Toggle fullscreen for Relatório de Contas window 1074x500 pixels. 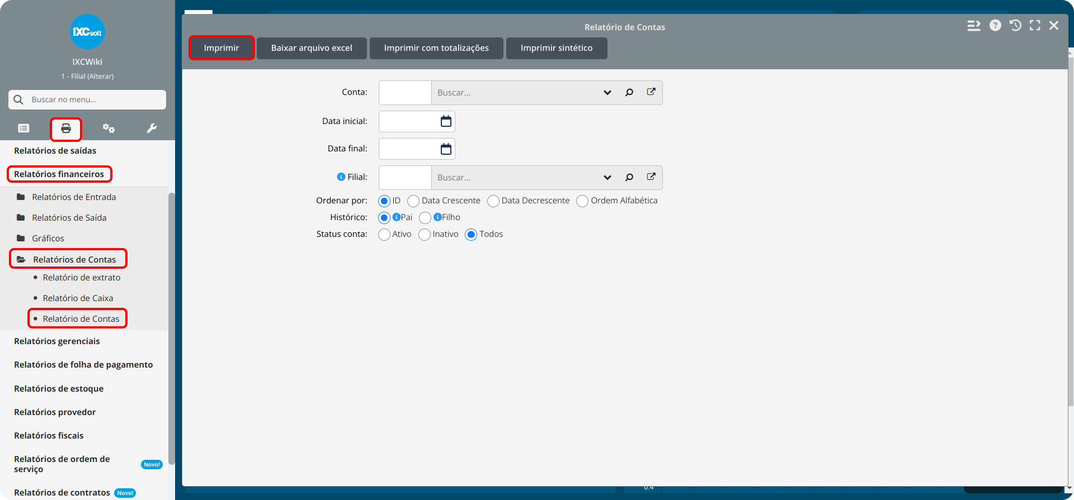click(1035, 26)
